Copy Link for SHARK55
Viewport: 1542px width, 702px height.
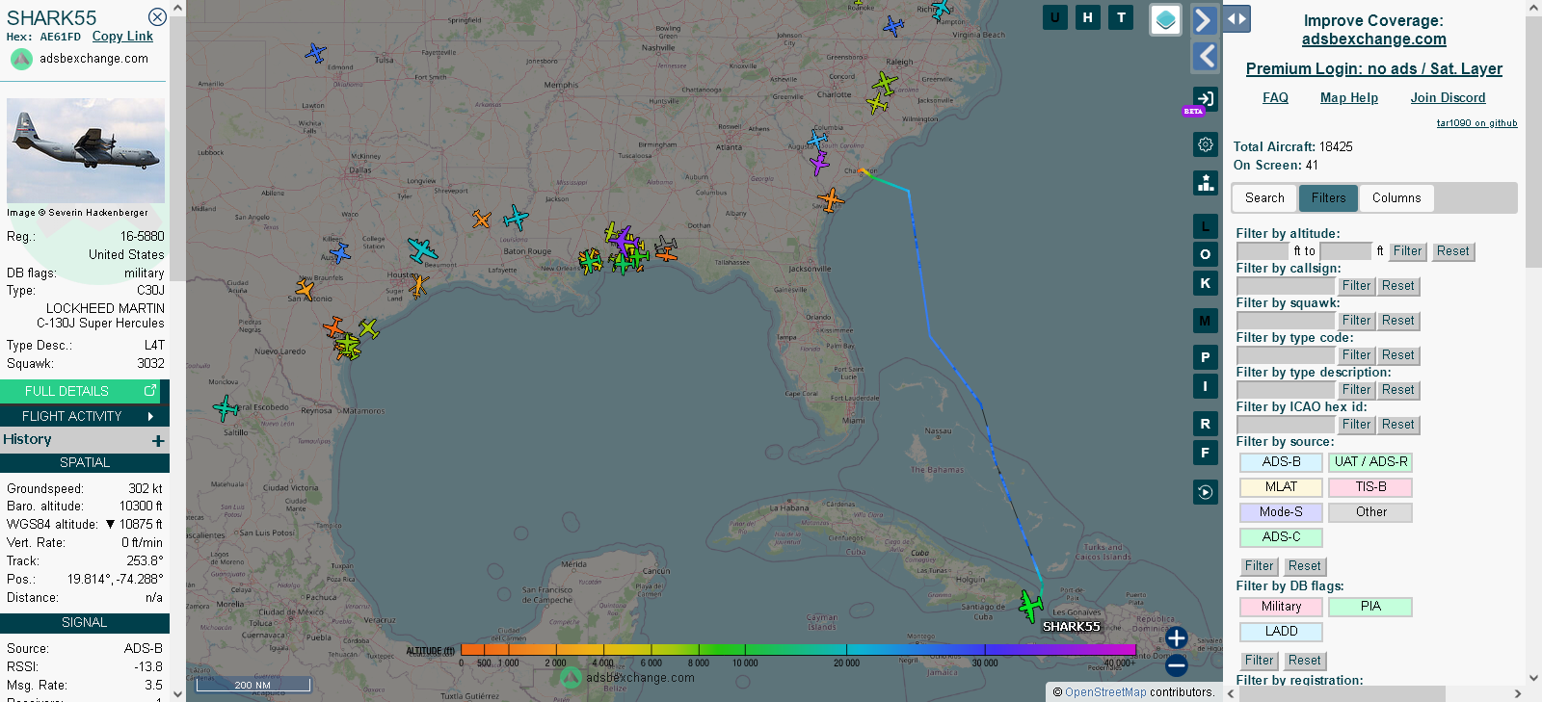[122, 37]
